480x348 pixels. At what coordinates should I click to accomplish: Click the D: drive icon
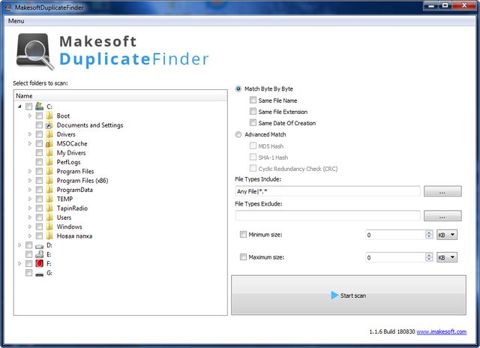39,245
